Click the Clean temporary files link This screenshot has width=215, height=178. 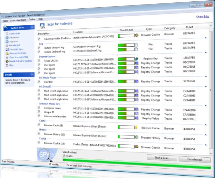coord(19,57)
